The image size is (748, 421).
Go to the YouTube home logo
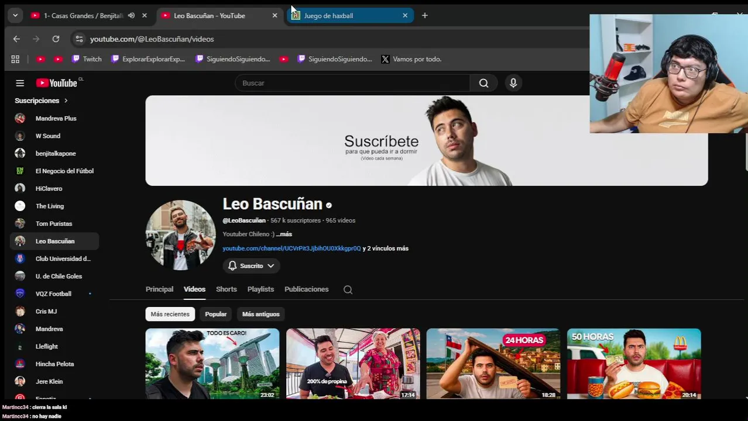[x=57, y=83]
